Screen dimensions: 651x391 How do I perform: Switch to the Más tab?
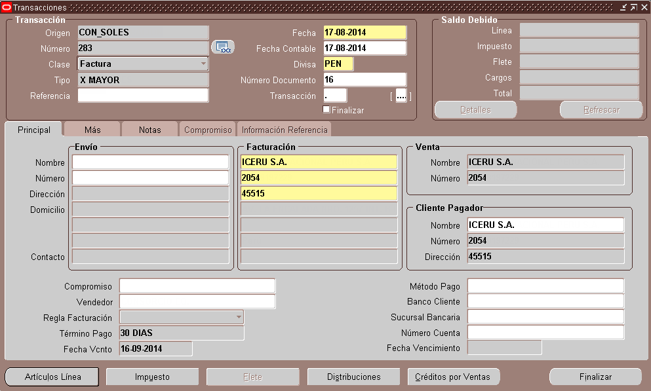click(91, 129)
